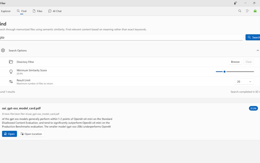This screenshot has width=260, height=163.
Task: Open Location of the PDF result
Action: point(31,134)
